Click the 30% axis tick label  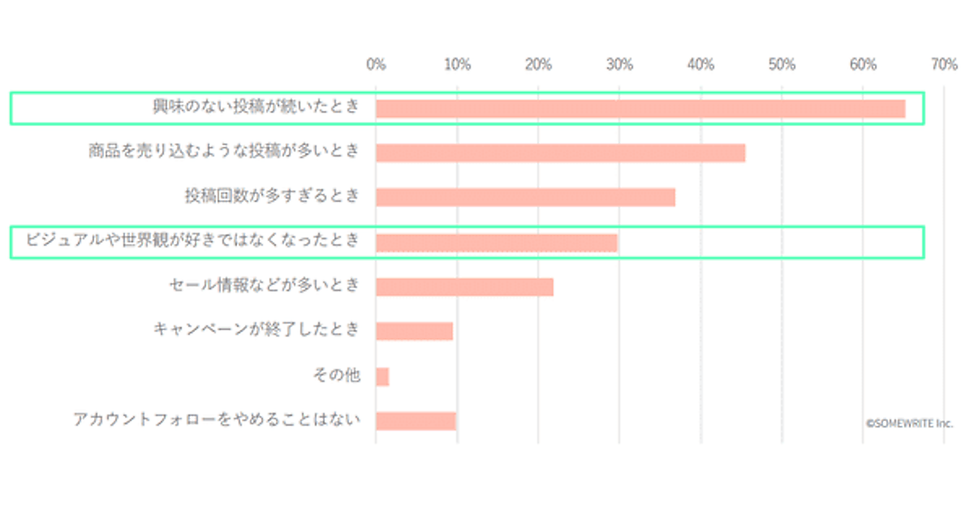pyautogui.click(x=619, y=65)
